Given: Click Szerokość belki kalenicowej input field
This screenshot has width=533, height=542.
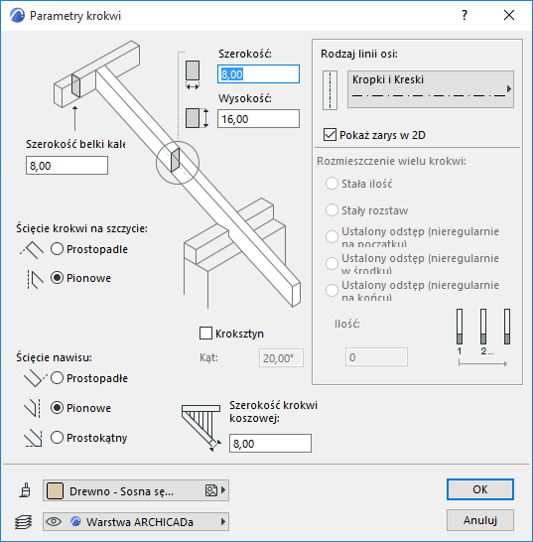Looking at the screenshot, I should tap(67, 165).
